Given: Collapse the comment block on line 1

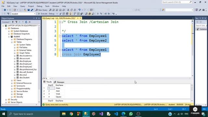Looking at the screenshot, I should coord(60,22).
